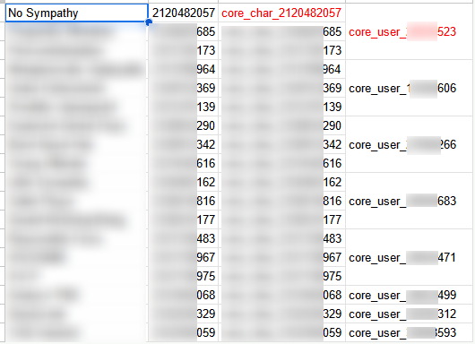Select the second-column number cell ending in 342

click(x=183, y=144)
